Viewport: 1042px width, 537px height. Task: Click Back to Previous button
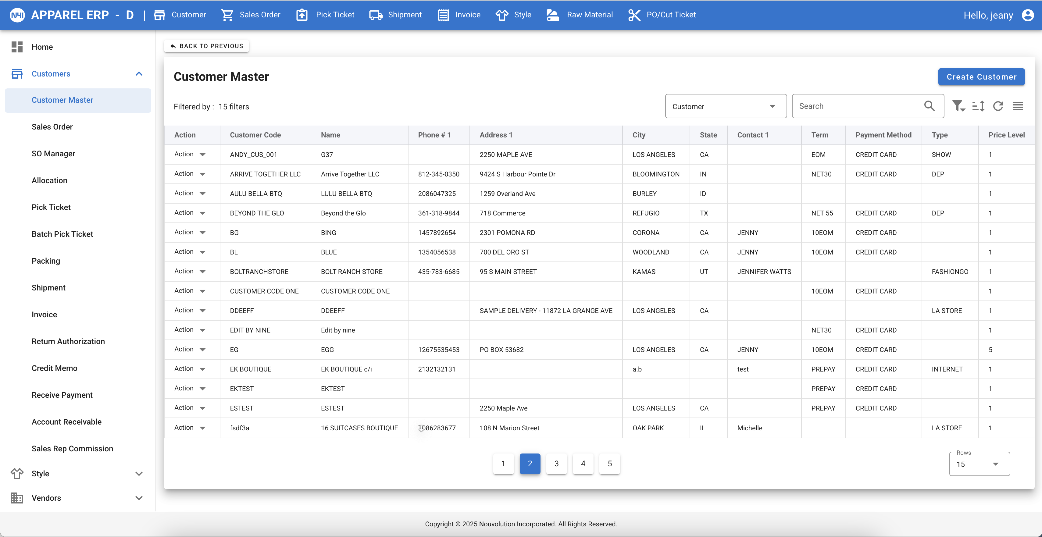(206, 46)
